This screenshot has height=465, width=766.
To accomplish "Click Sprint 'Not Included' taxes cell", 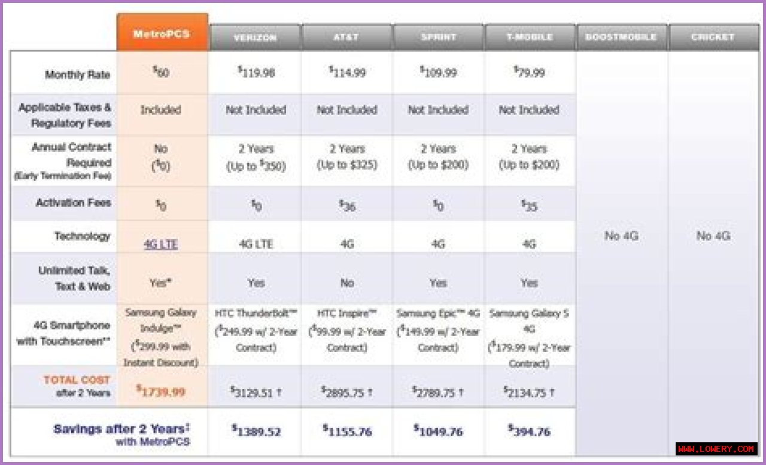I will [438, 110].
